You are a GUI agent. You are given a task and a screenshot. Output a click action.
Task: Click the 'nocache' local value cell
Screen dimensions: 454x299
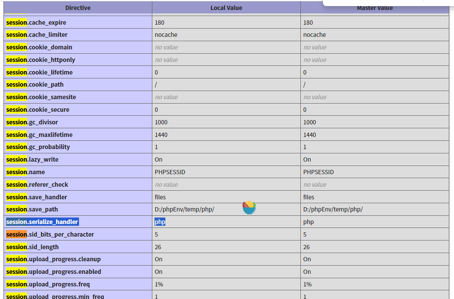(x=166, y=35)
